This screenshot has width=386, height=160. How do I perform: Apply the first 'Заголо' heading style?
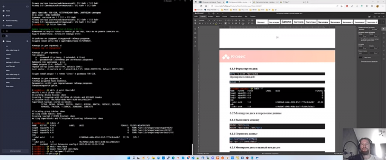[286, 22]
